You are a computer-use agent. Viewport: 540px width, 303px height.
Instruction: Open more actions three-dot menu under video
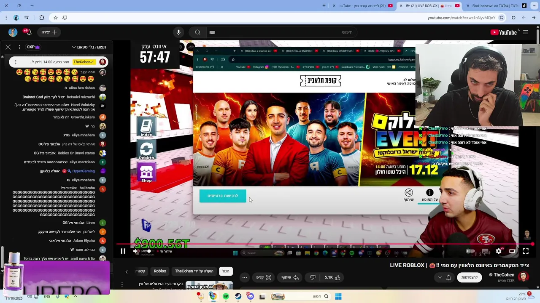point(245,277)
